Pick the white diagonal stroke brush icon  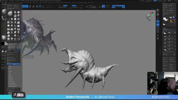(x=15, y=19)
